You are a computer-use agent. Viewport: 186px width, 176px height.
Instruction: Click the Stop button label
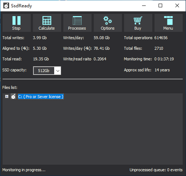(16, 28)
